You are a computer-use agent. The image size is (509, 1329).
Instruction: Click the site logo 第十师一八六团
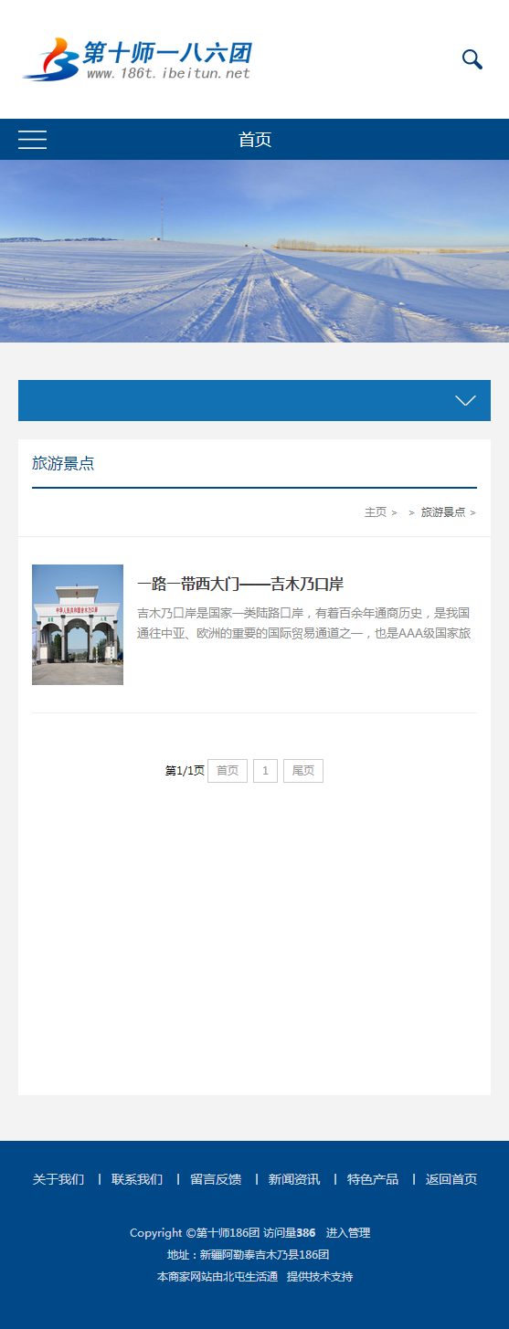pyautogui.click(x=136, y=59)
